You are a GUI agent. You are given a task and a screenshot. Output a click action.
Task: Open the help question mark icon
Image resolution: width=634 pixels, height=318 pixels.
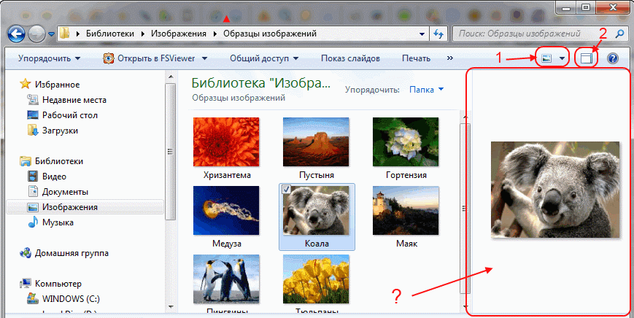[613, 58]
